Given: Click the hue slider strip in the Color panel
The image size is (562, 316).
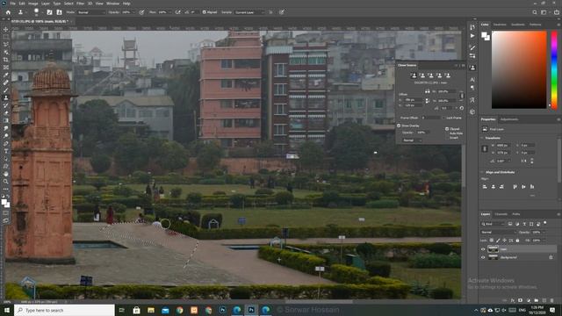Looking at the screenshot, I should coord(554,70).
